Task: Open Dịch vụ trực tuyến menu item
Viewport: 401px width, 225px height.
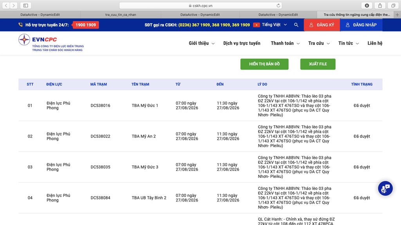Action: point(242,43)
